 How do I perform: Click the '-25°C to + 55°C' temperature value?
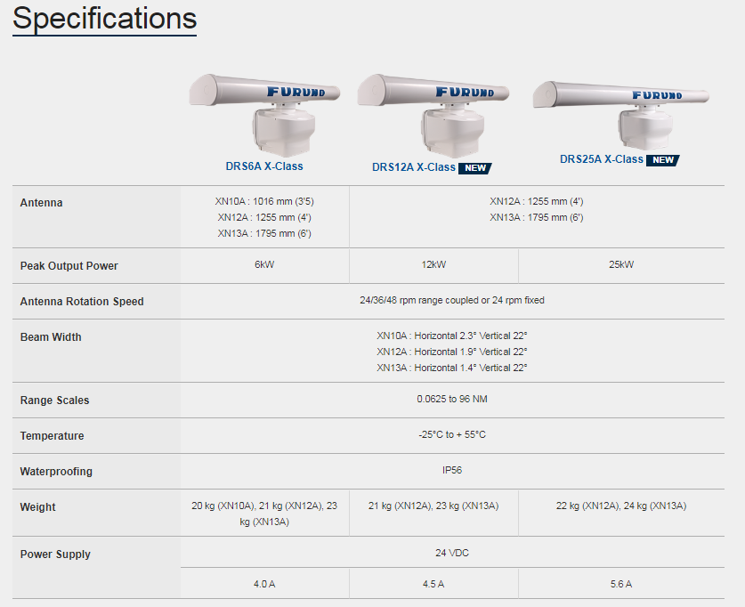click(x=452, y=434)
